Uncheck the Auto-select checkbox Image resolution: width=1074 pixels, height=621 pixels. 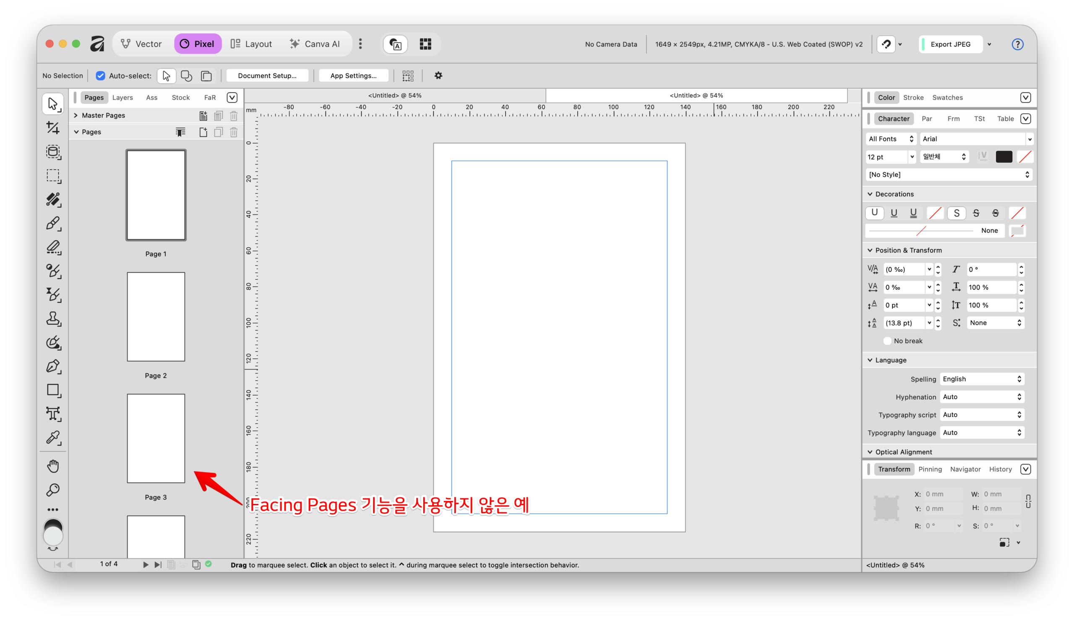click(100, 76)
